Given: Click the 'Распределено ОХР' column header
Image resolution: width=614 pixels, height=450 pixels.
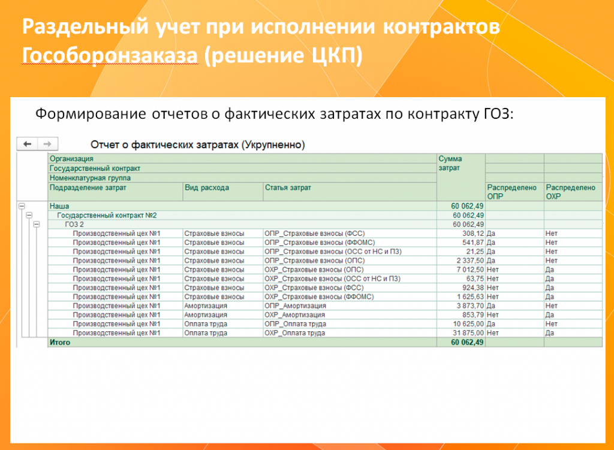Looking at the screenshot, I should click(x=573, y=191).
